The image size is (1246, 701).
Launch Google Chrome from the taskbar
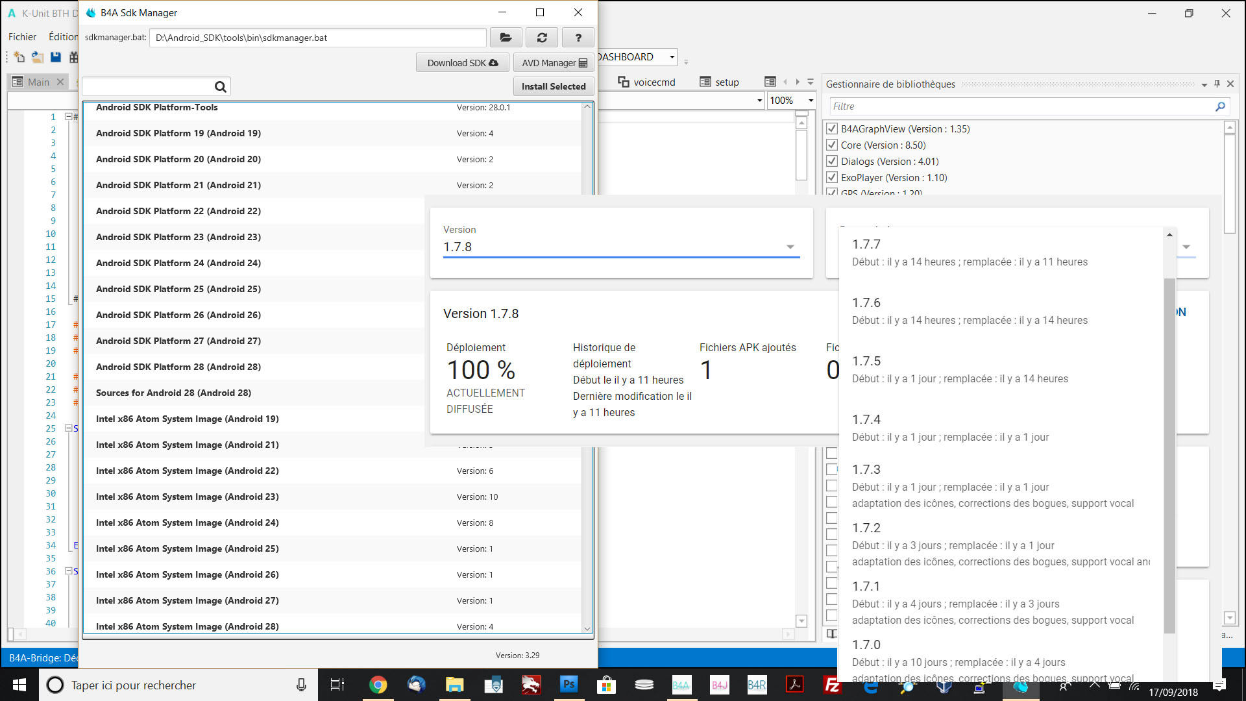[x=378, y=685]
